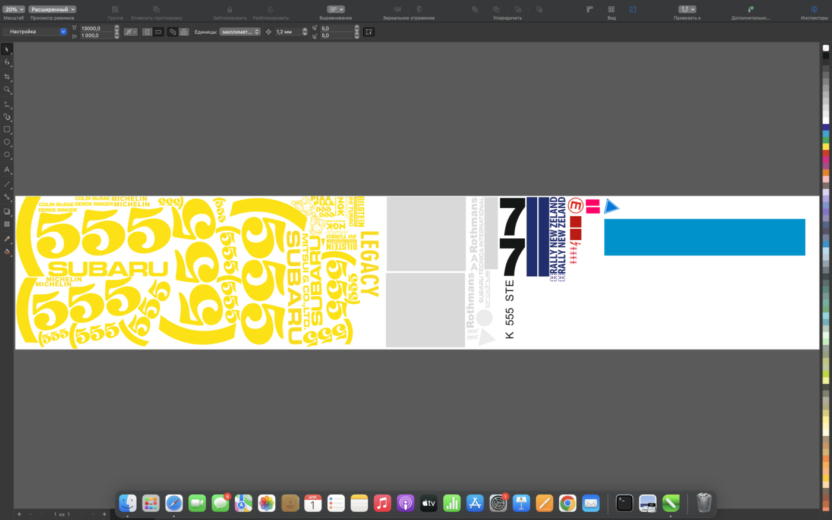Click the first Упорядочить order icon
This screenshot has width=832, height=520.
(x=475, y=10)
